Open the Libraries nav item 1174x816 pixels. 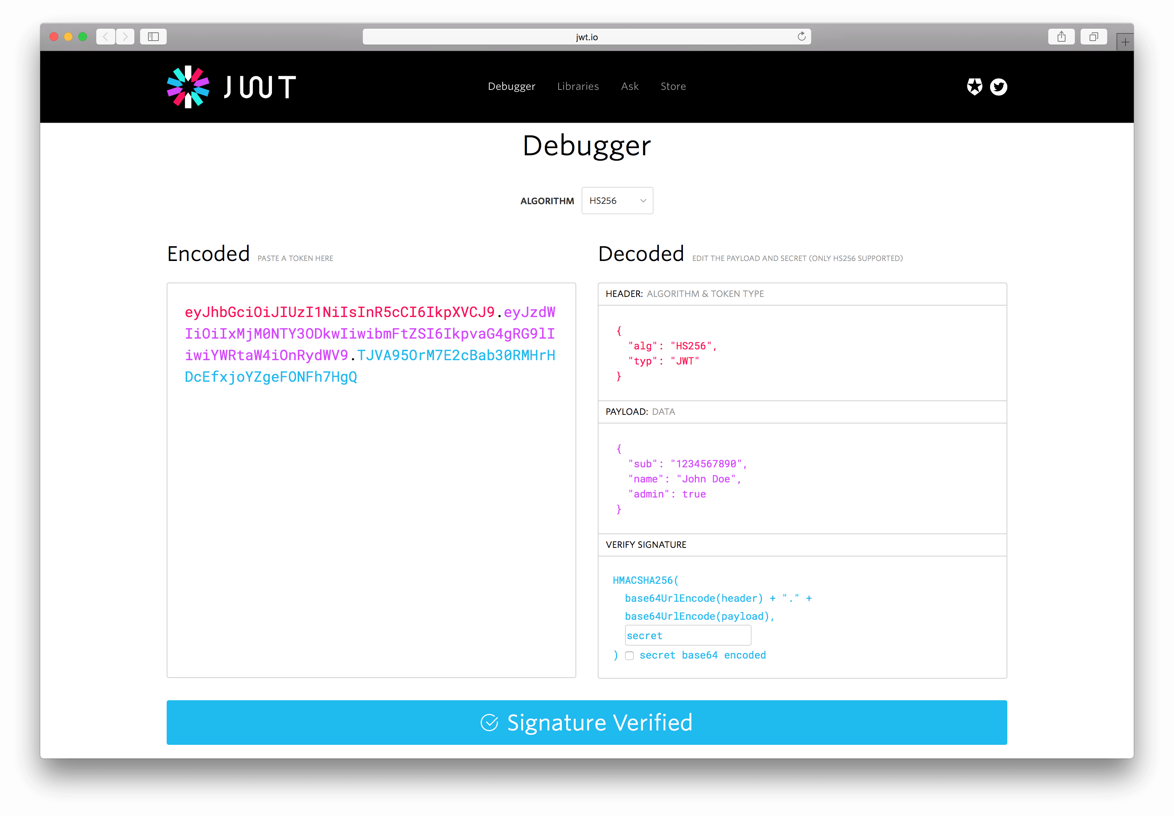click(578, 86)
